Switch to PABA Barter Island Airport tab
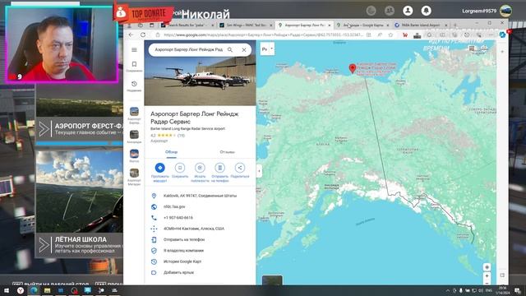526x296 pixels. click(421, 25)
